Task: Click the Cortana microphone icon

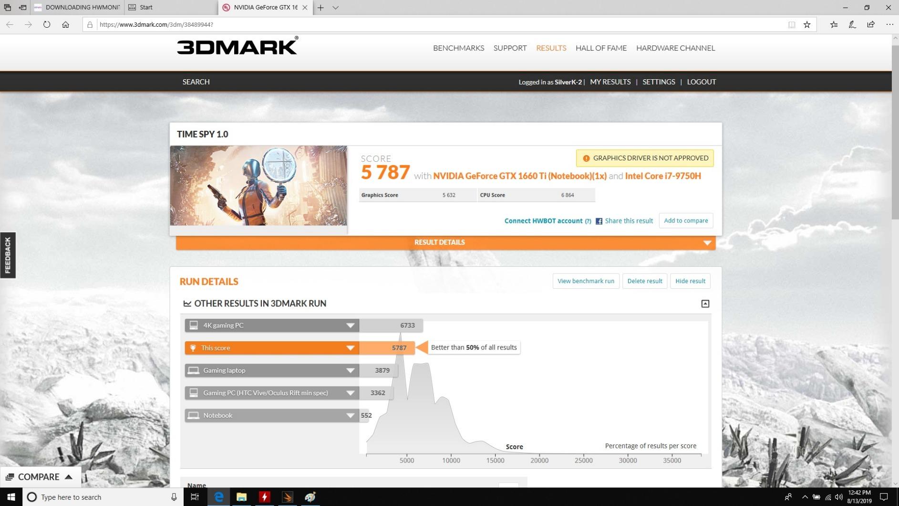Action: (x=174, y=497)
